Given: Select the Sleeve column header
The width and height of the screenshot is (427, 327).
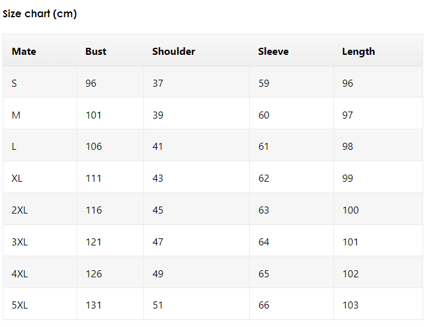Looking at the screenshot, I should 273,52.
